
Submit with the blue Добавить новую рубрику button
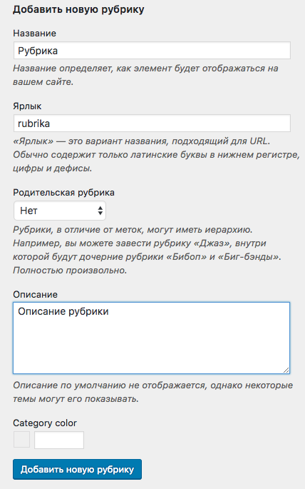77,469
